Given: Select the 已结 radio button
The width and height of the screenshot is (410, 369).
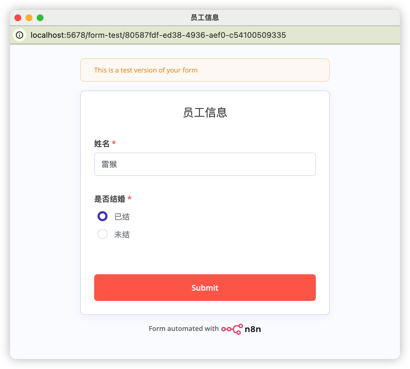Looking at the screenshot, I should 102,216.
